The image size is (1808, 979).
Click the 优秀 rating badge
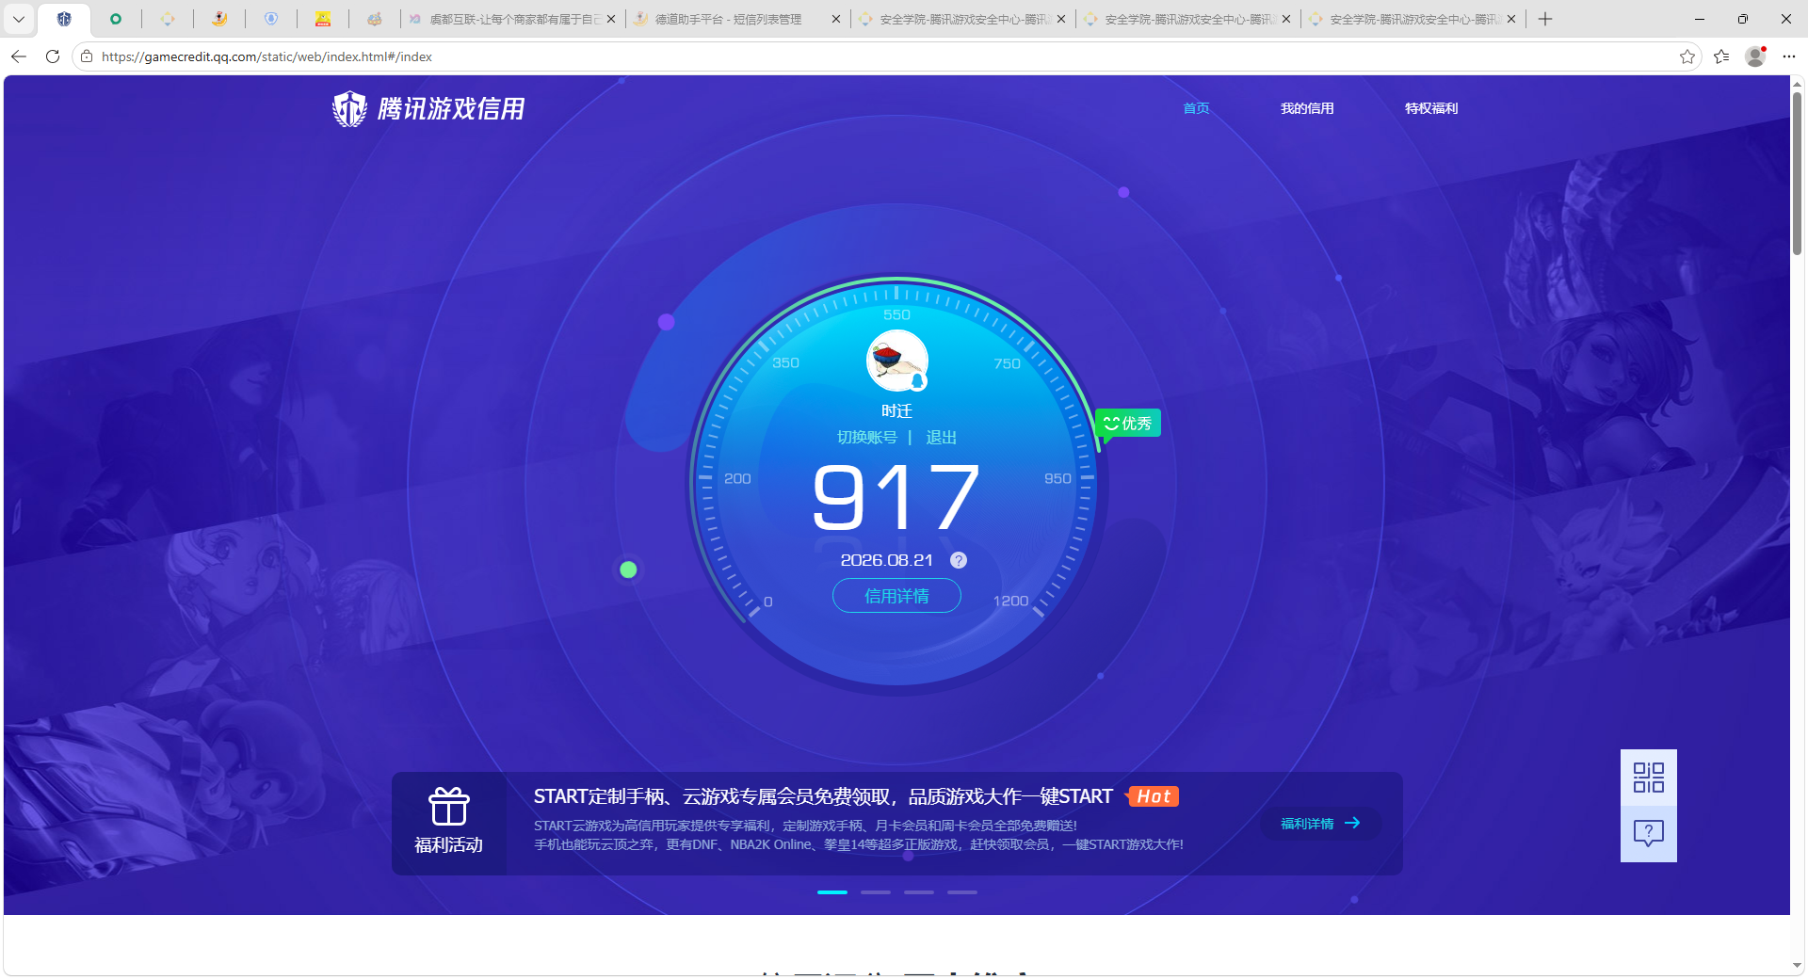[x=1128, y=424]
